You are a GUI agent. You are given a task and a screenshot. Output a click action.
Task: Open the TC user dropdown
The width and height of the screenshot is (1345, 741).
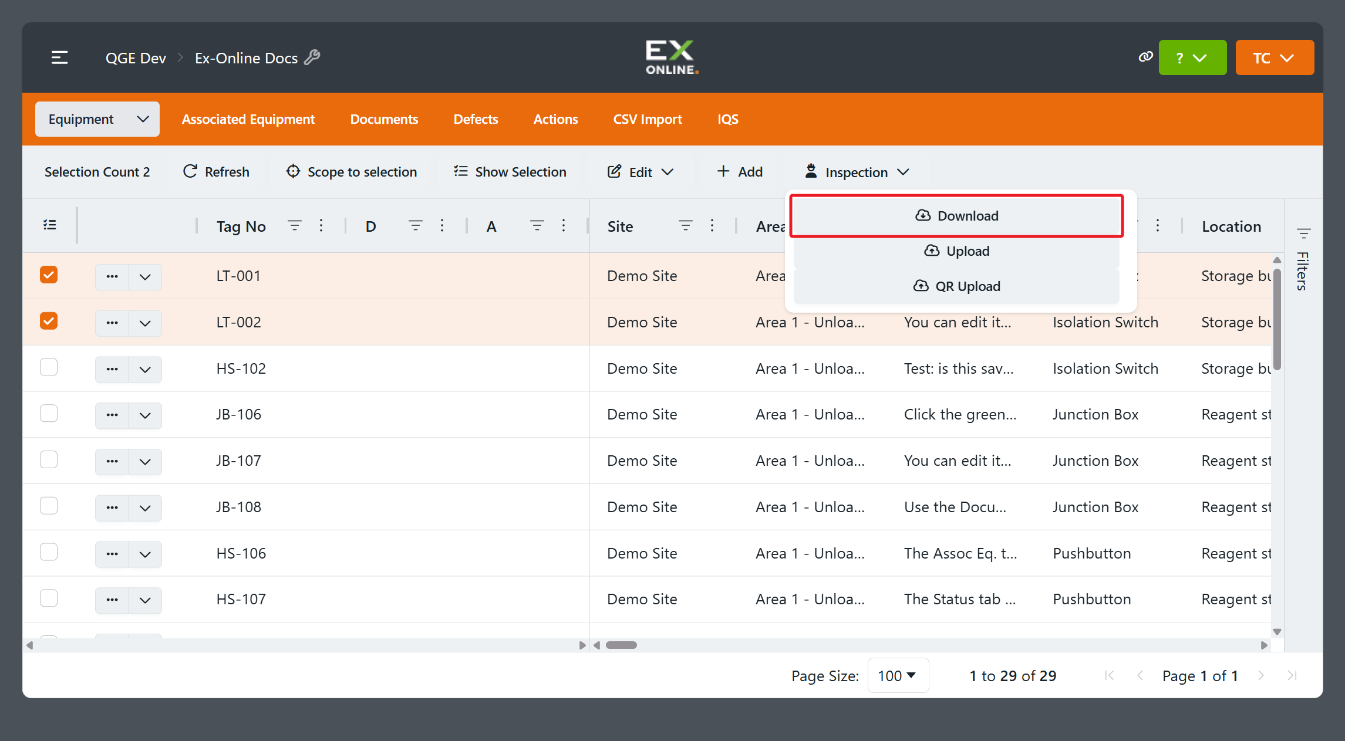tap(1275, 57)
